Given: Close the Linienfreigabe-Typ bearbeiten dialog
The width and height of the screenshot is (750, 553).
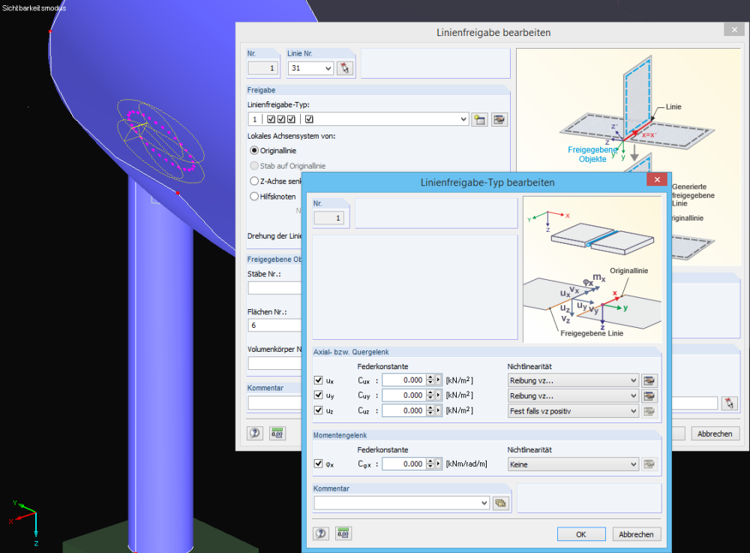Looking at the screenshot, I should tap(657, 179).
